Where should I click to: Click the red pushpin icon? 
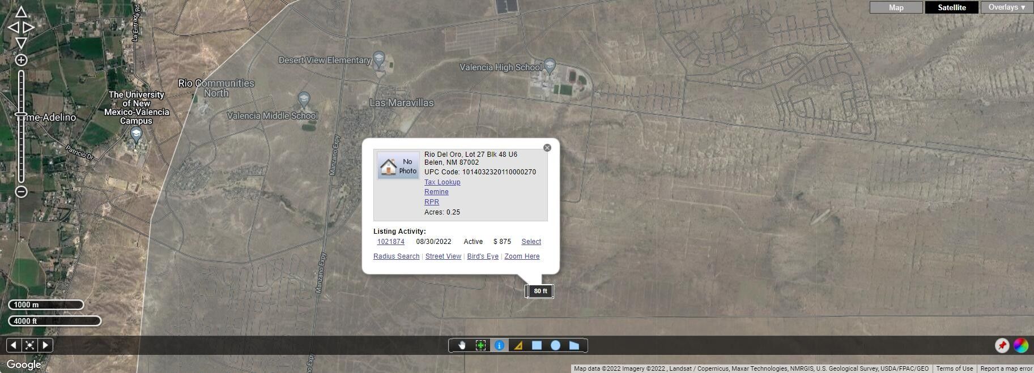point(1002,345)
